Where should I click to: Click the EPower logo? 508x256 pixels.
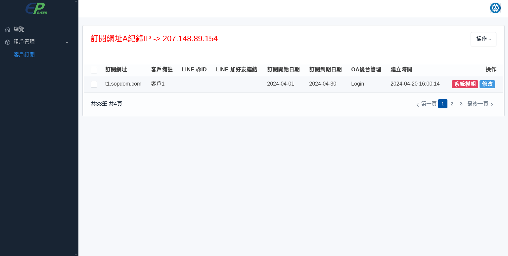click(x=36, y=8)
